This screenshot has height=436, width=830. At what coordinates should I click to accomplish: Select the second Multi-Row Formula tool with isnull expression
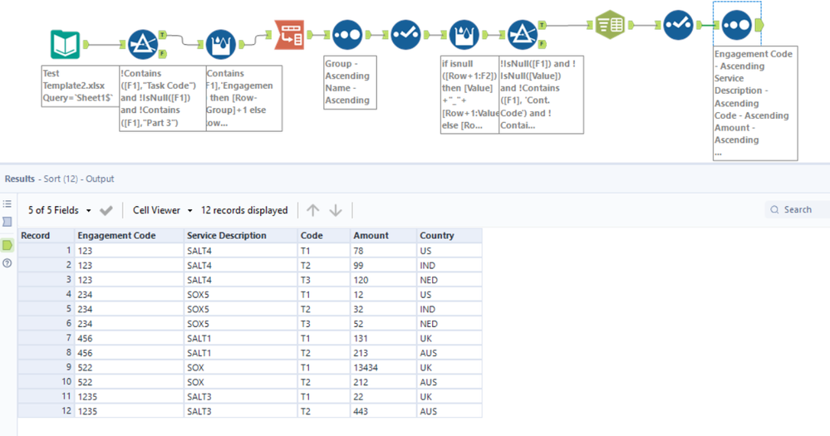click(x=464, y=35)
